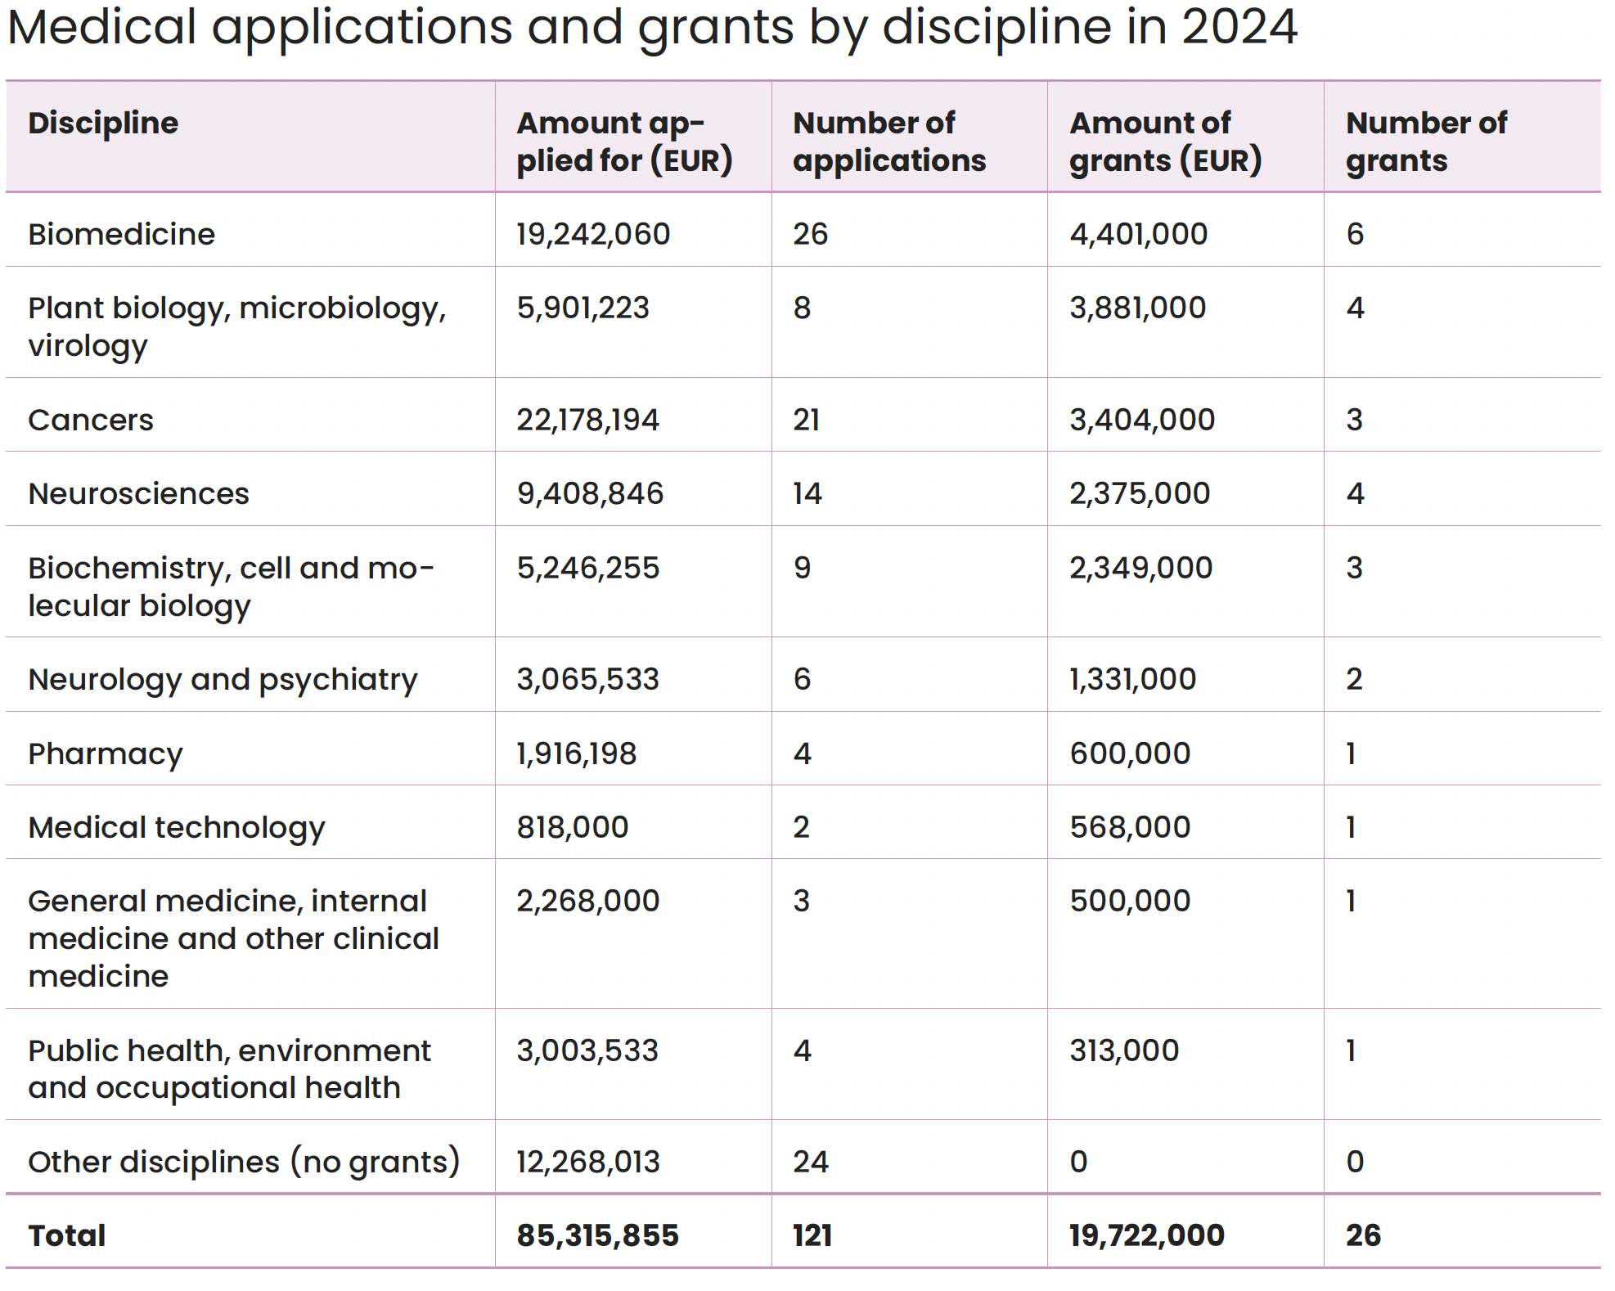Click the value 12,268,013

(588, 1162)
